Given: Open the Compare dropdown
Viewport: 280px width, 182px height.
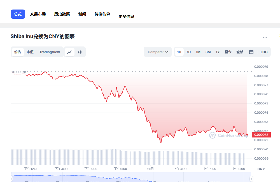Looking at the screenshot, I should tap(157, 52).
